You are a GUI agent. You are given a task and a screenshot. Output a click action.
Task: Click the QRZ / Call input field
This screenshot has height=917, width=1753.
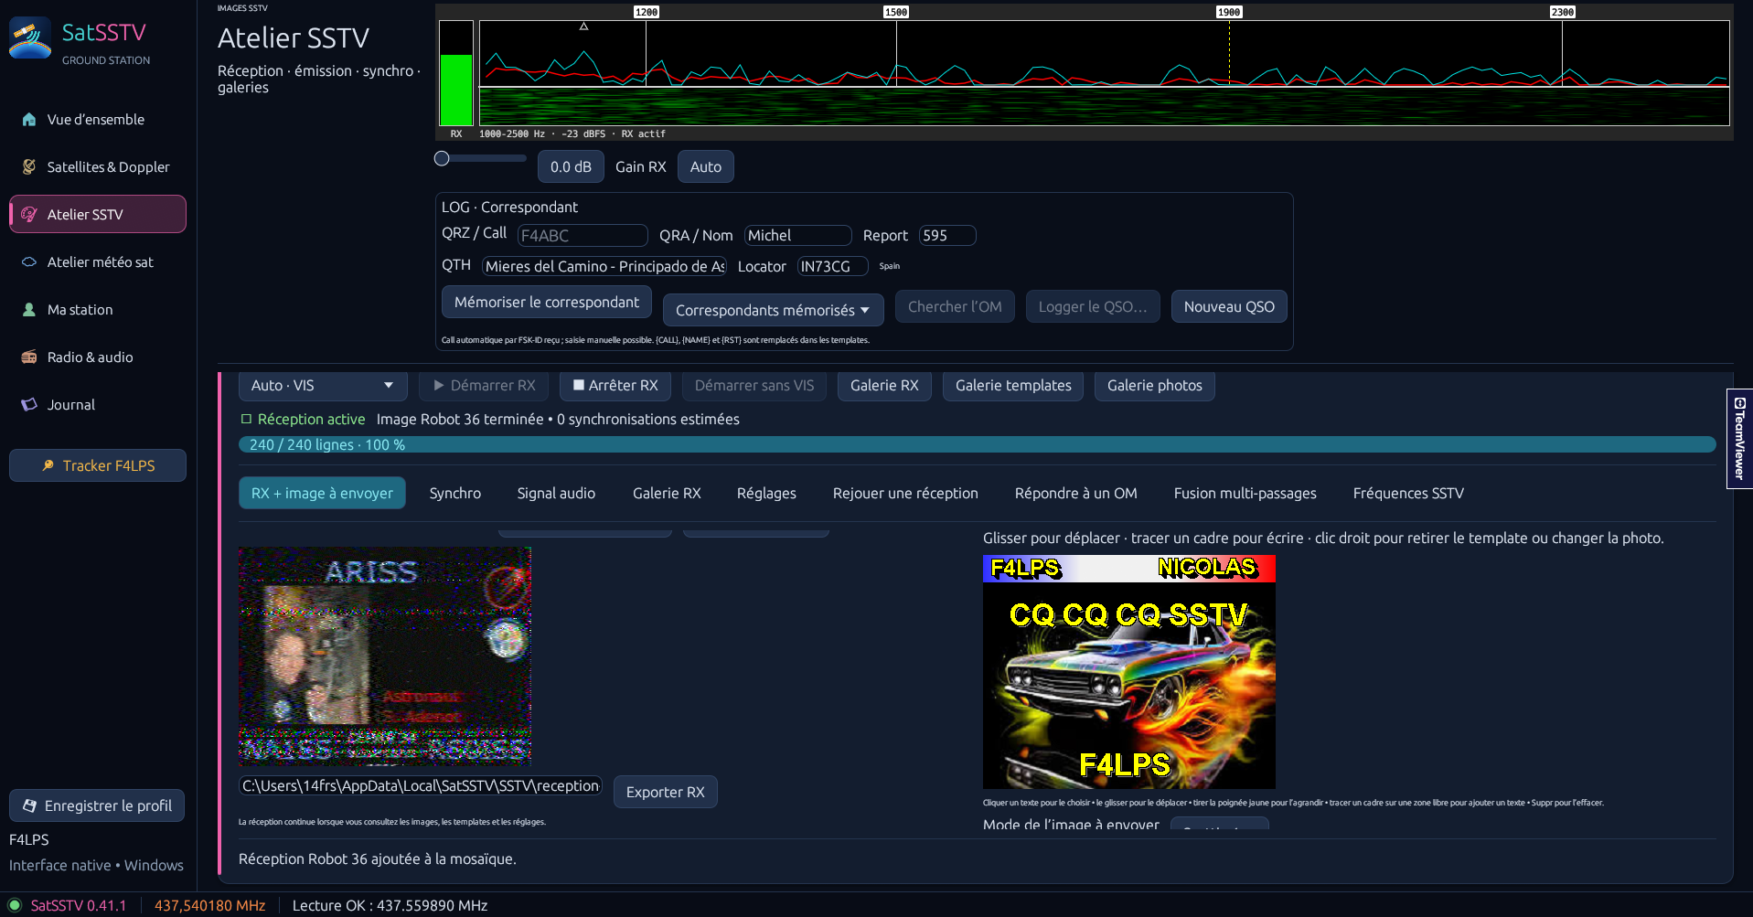(583, 235)
